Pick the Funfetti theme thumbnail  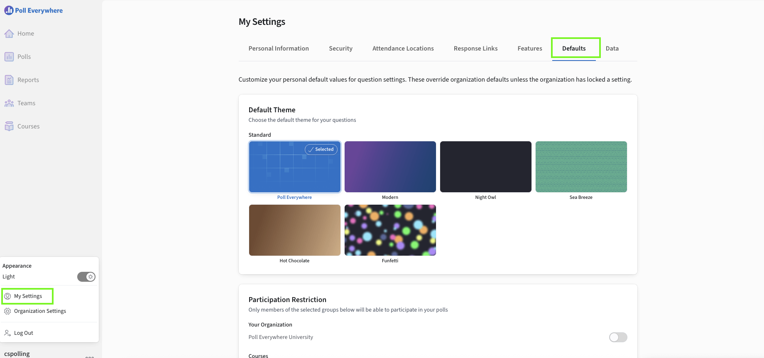390,230
